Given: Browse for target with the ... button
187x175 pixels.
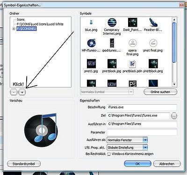Looking at the screenshot, I should coord(174,116).
